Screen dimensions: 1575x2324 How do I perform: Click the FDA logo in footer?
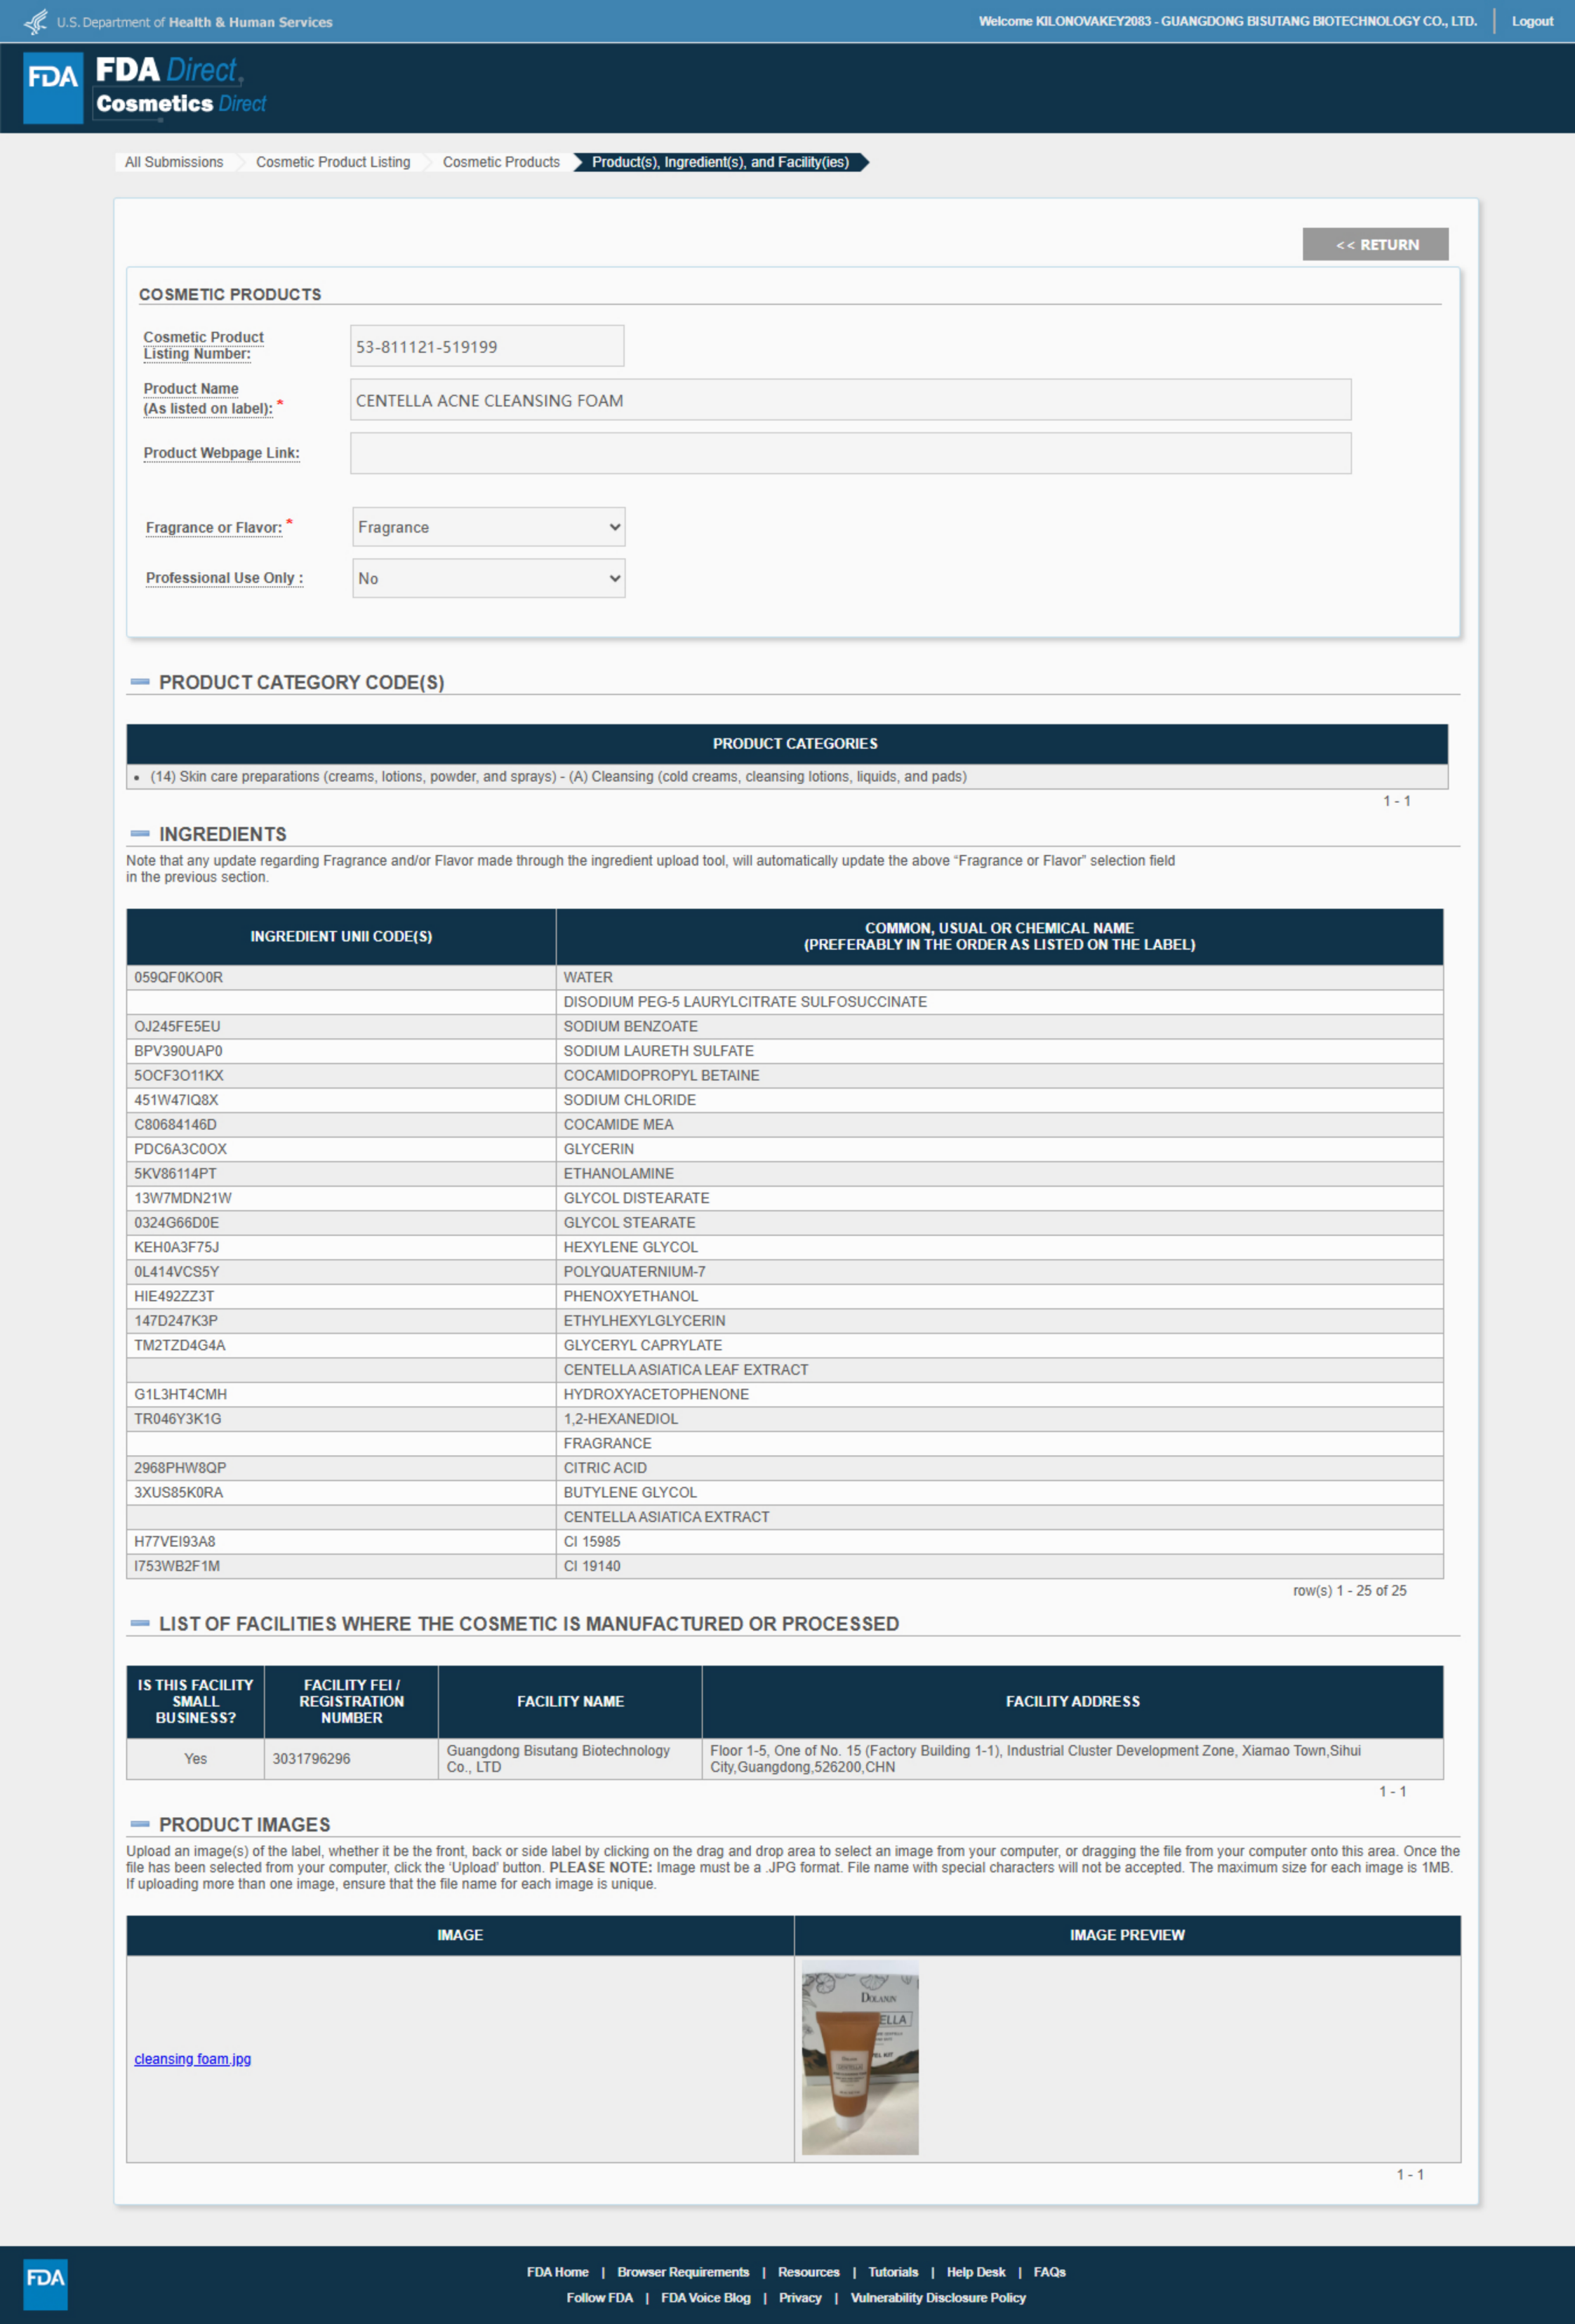coord(45,2284)
